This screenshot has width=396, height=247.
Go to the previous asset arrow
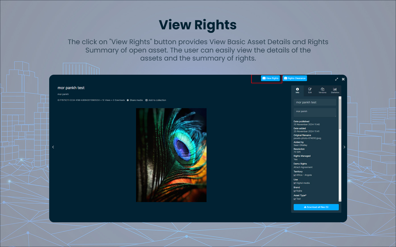coord(53,147)
